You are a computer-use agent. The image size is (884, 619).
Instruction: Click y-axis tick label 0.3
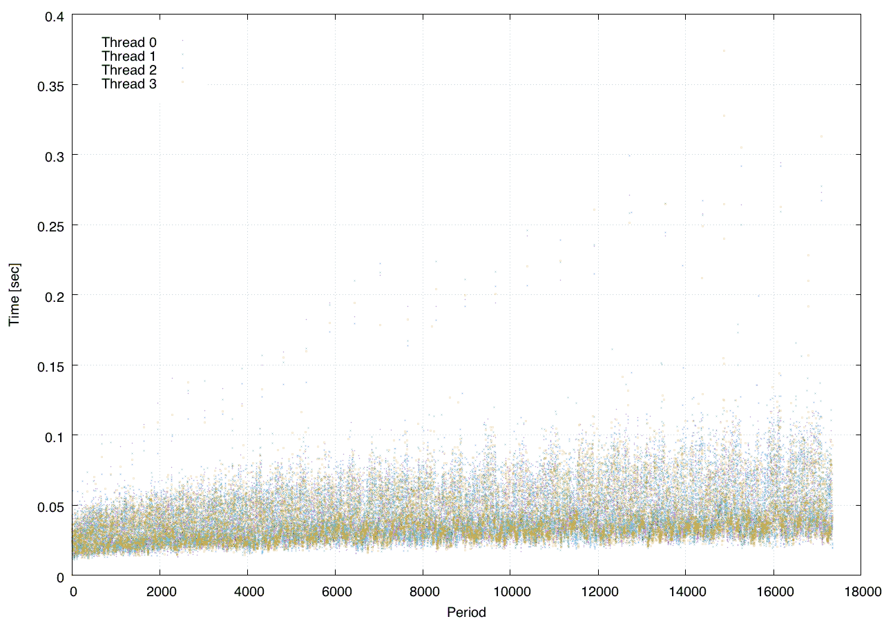(x=55, y=155)
